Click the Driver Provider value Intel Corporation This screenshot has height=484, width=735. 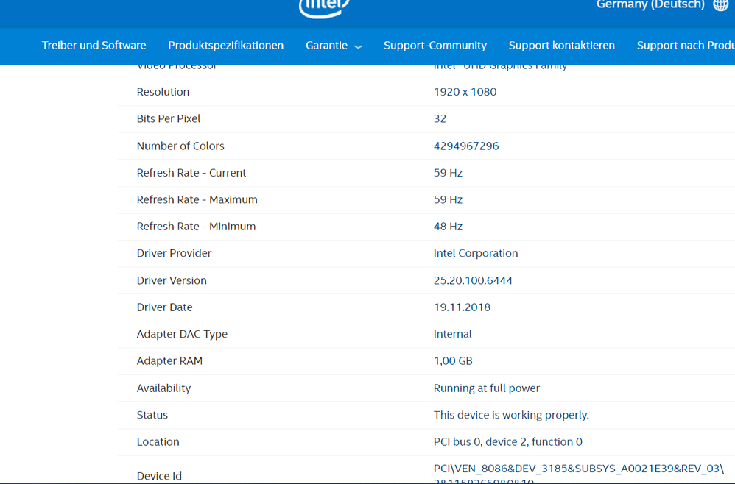point(475,253)
